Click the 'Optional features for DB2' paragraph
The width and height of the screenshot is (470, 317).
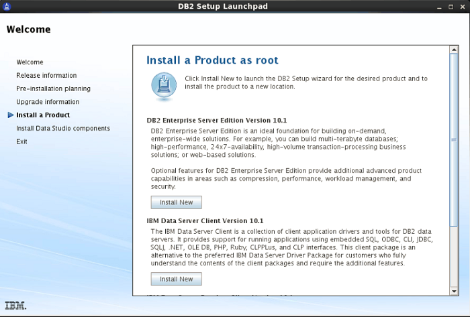[286, 178]
